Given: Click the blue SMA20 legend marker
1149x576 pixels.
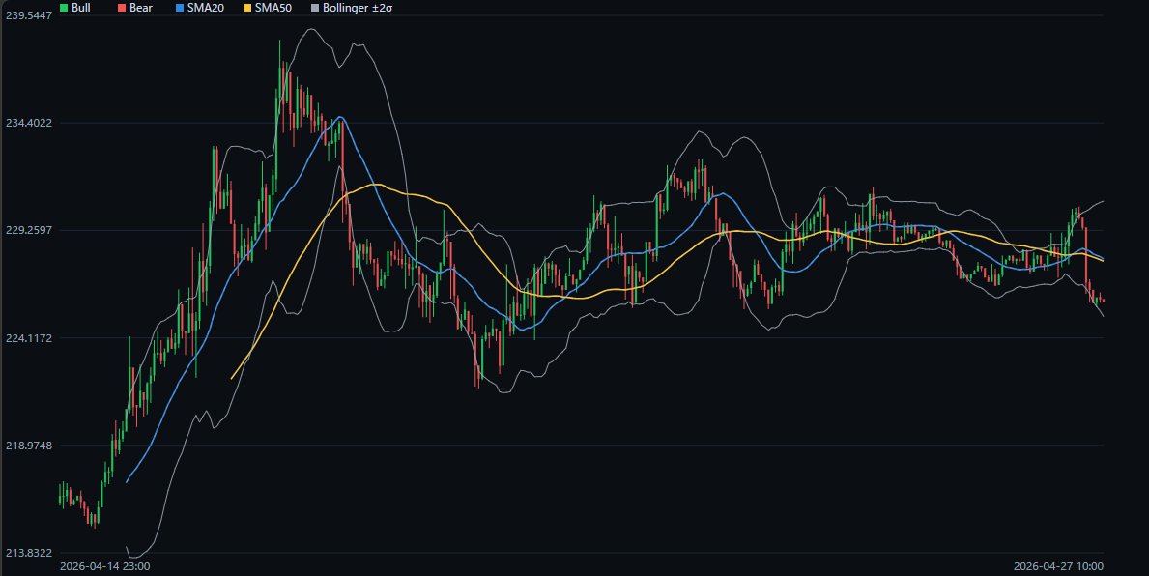Looking at the screenshot, I should (x=178, y=7).
